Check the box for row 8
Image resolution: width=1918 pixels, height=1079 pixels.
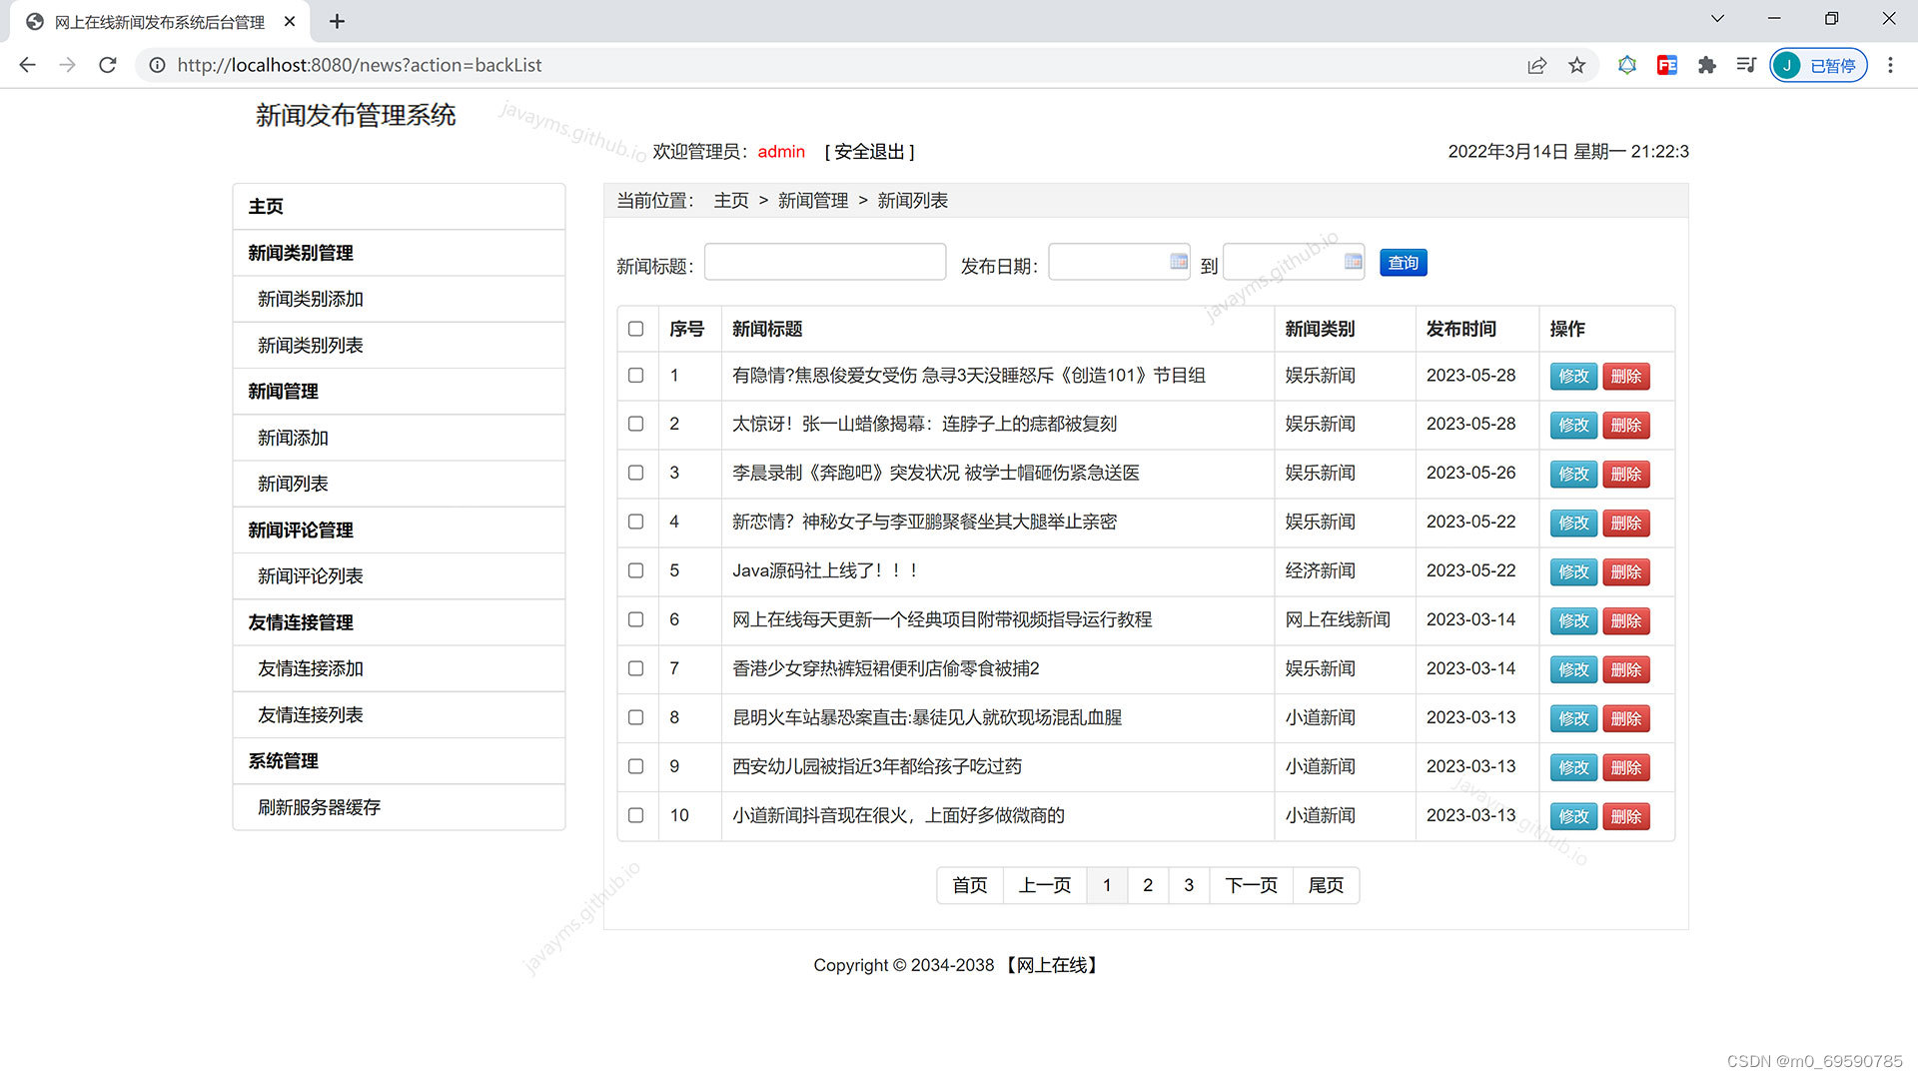point(635,717)
